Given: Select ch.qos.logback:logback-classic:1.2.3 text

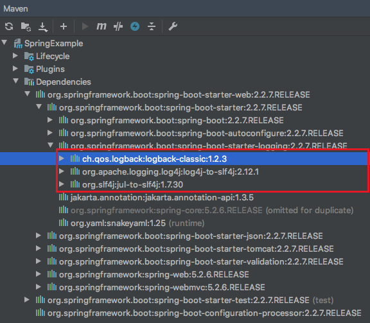Looking at the screenshot, I should point(155,159).
